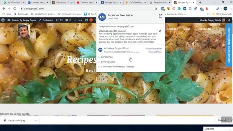Bookmark this page with the star icon

click(156, 9)
